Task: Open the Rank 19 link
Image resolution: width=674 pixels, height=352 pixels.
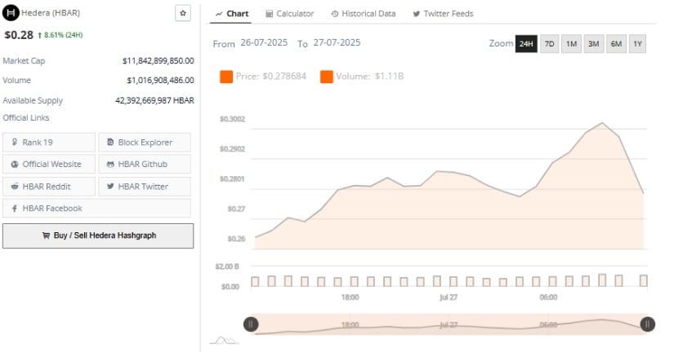Action: 48,143
